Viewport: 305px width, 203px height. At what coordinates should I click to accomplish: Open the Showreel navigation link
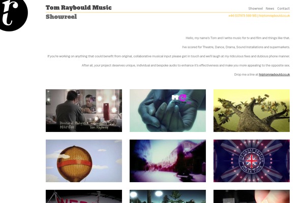click(255, 9)
